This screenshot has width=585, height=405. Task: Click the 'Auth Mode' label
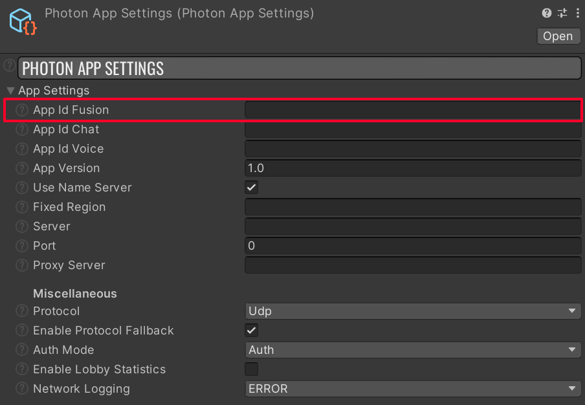point(63,350)
